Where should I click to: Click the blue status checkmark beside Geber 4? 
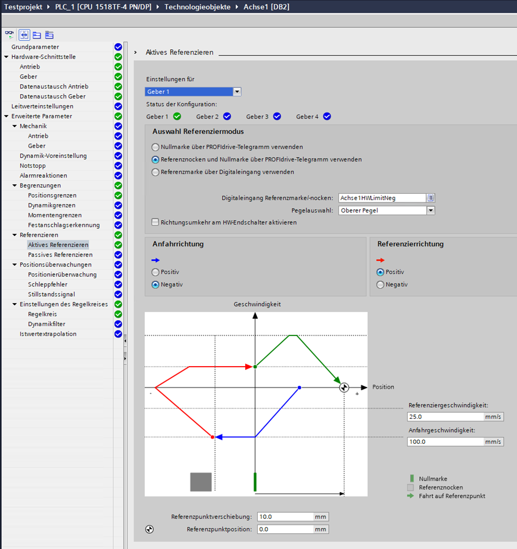tap(327, 116)
